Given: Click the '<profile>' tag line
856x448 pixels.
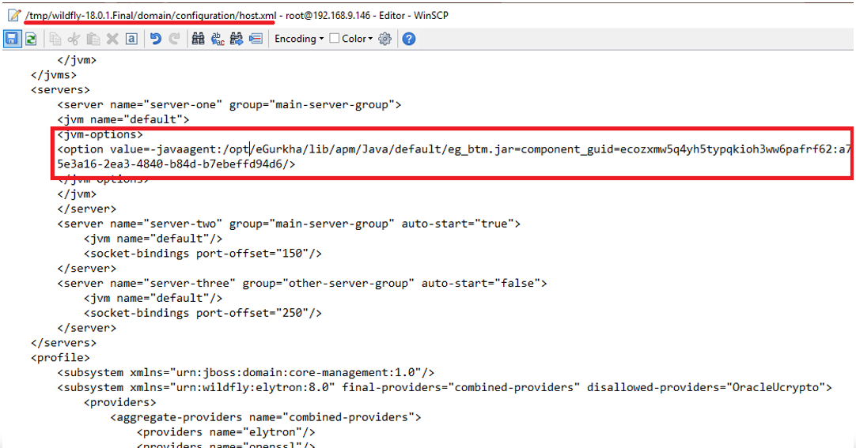Looking at the screenshot, I should pos(60,357).
